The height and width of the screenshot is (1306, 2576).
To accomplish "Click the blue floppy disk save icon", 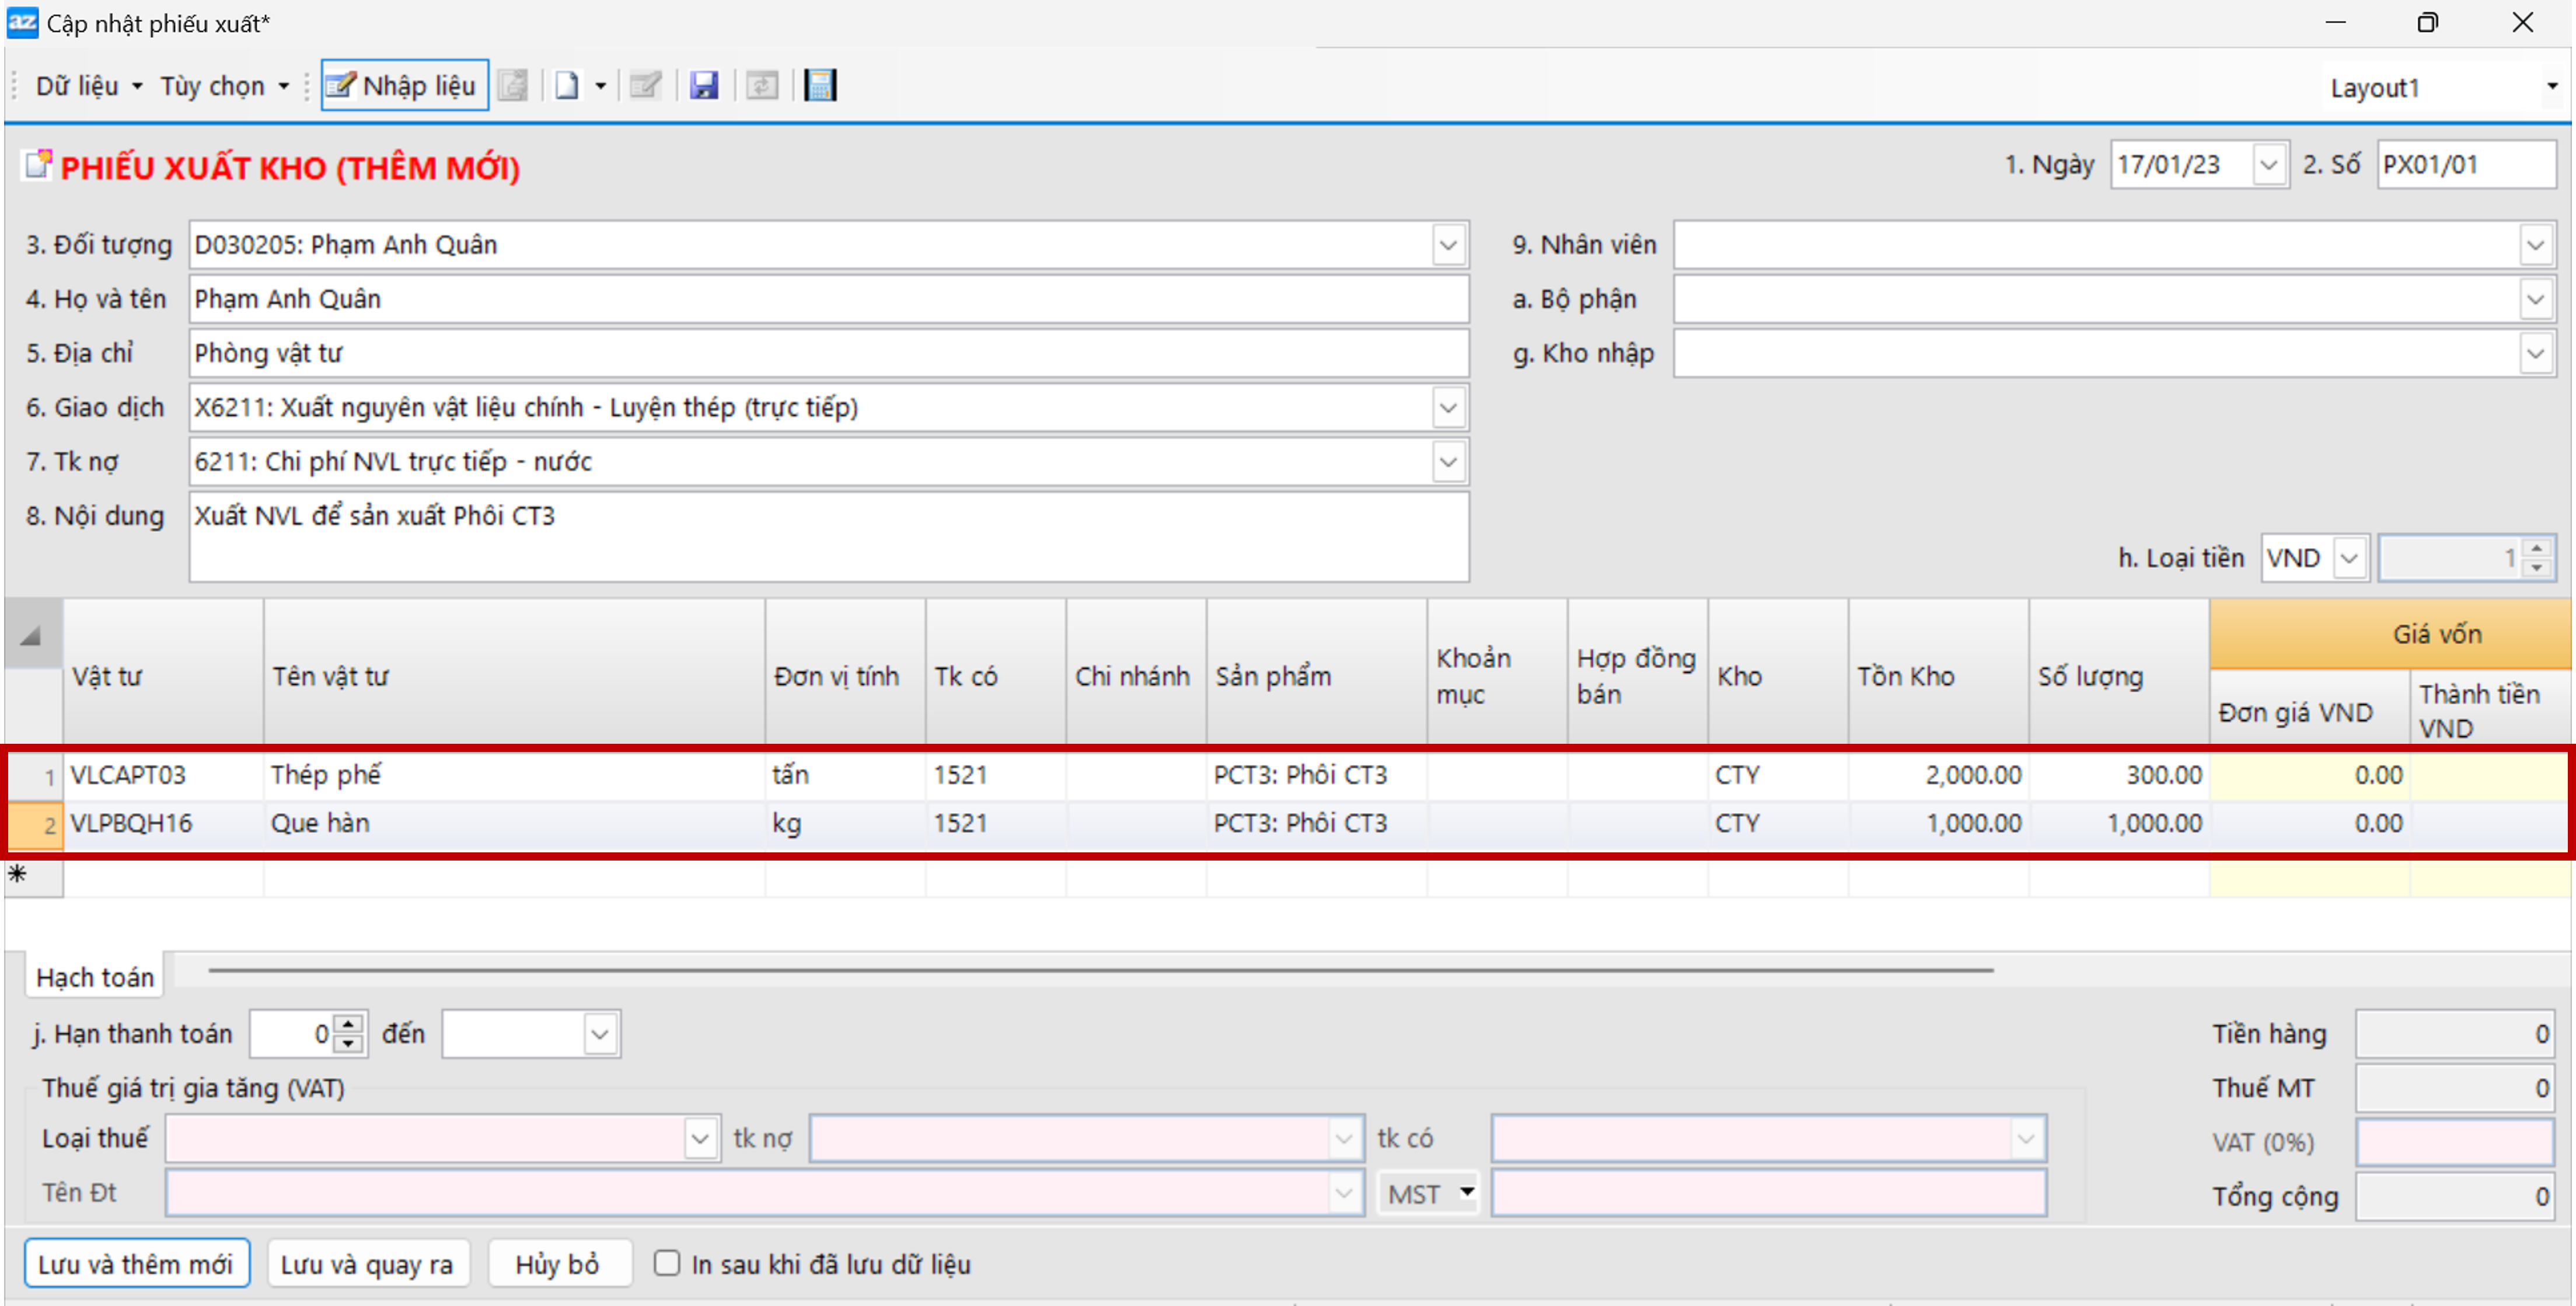I will [x=704, y=86].
